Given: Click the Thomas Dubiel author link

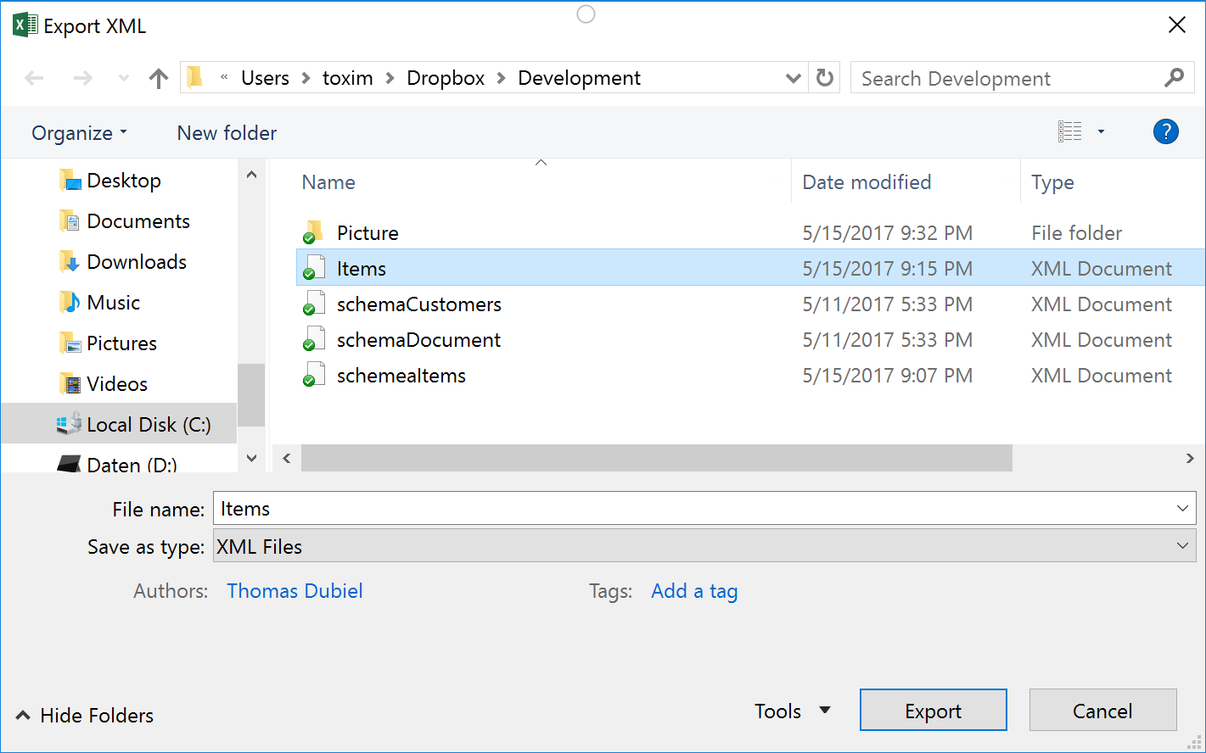Looking at the screenshot, I should point(294,591).
